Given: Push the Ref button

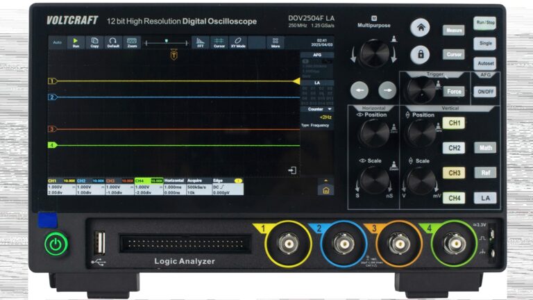Looking at the screenshot, I should [x=485, y=173].
